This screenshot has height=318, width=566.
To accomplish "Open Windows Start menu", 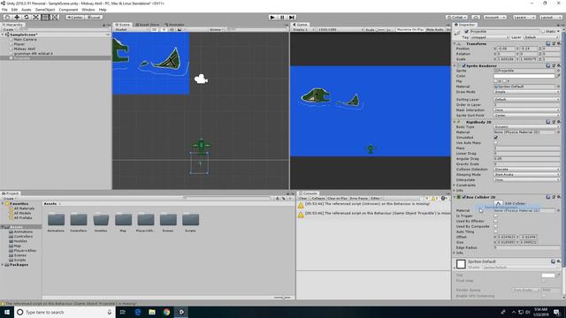I will click(x=7, y=312).
